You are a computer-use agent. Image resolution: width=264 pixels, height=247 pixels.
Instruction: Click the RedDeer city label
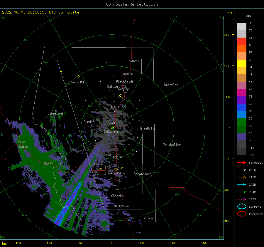click(124, 89)
